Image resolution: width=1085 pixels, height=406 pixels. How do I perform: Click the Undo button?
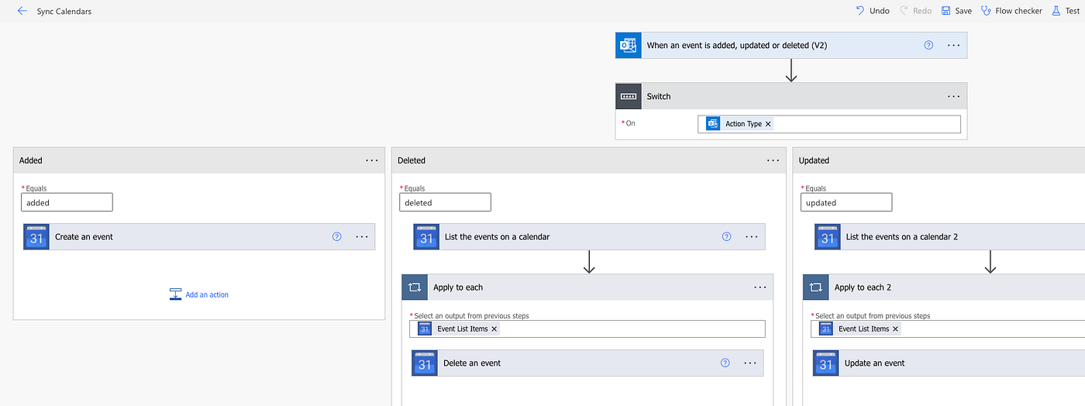tap(872, 11)
